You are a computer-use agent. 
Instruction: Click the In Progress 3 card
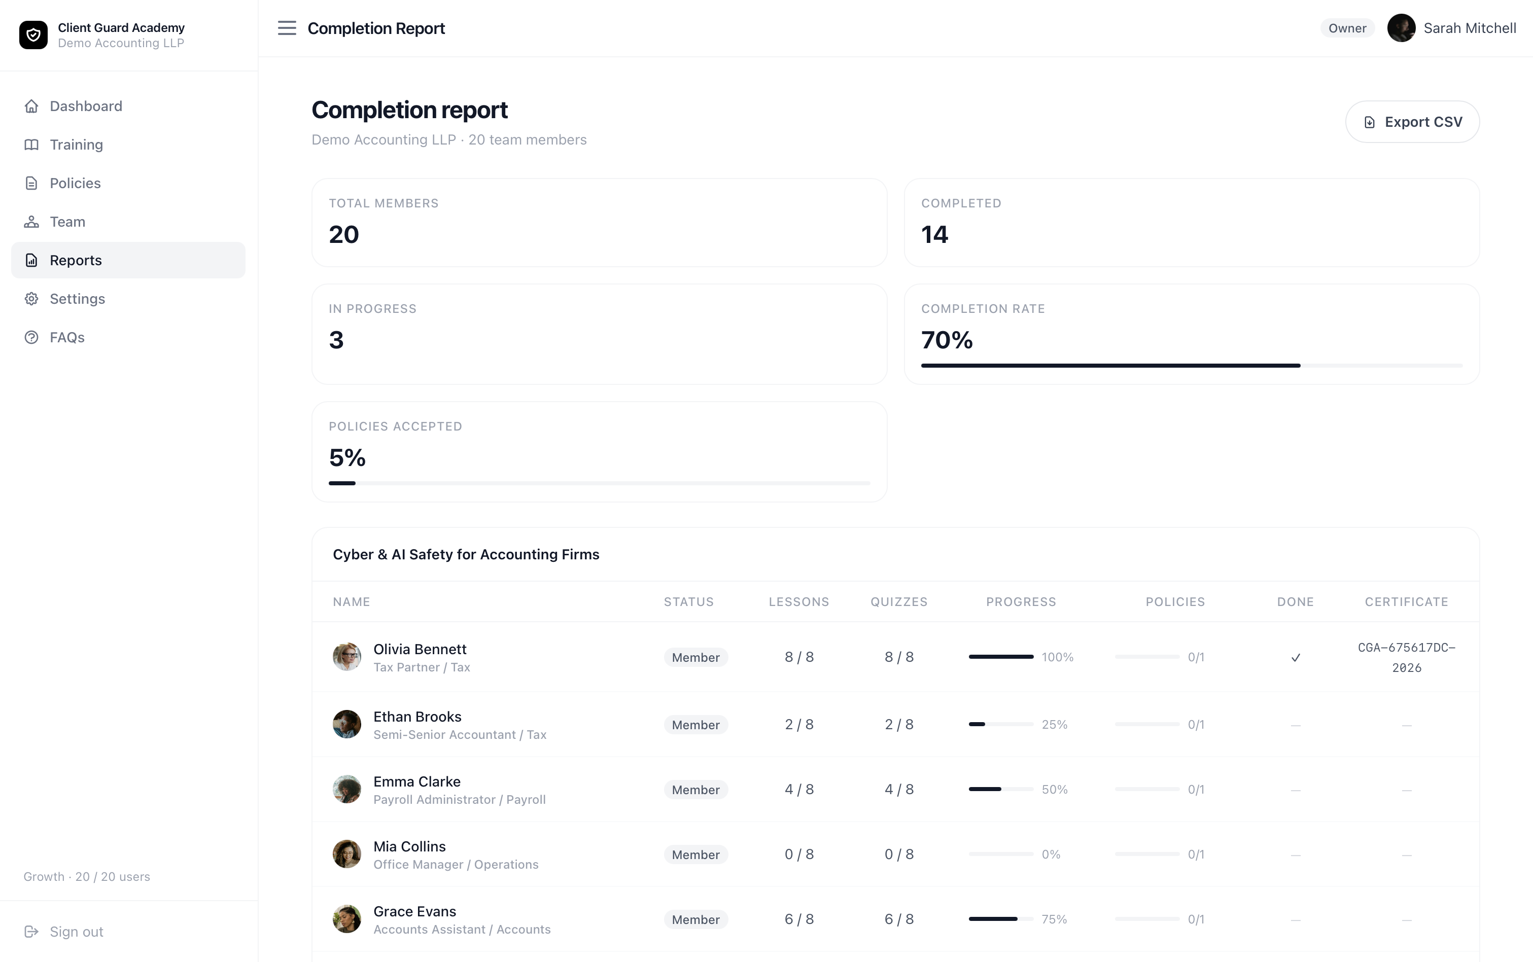(x=599, y=334)
